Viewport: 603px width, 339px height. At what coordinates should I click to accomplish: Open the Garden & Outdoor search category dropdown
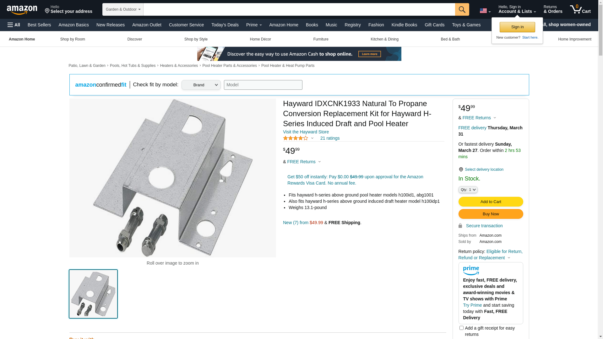123,9
